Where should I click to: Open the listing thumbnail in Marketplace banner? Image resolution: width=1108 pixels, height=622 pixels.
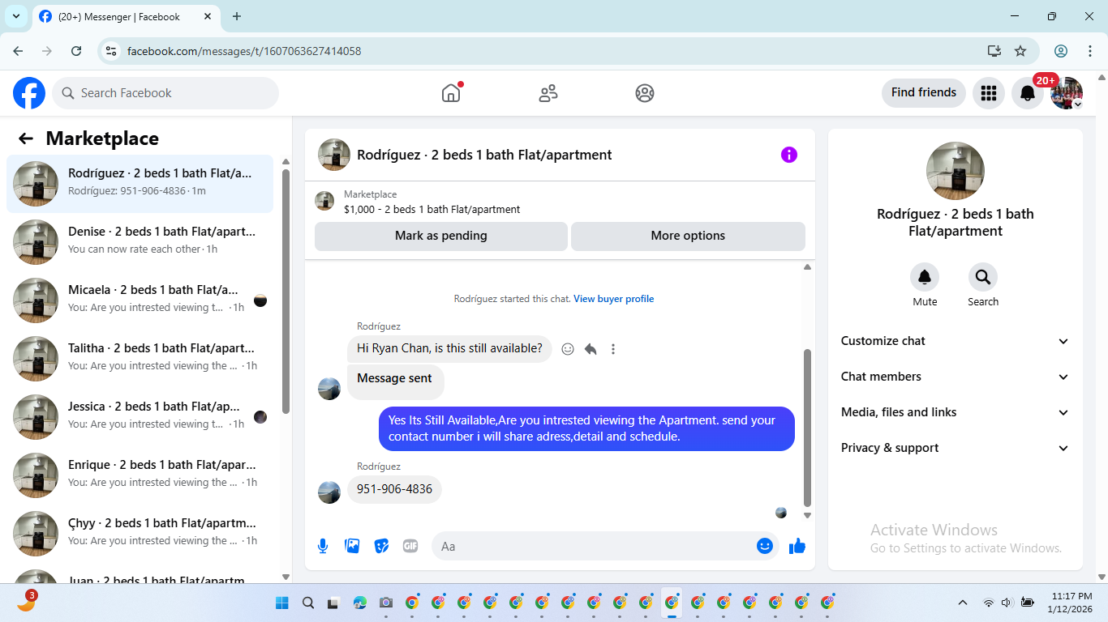click(x=324, y=201)
